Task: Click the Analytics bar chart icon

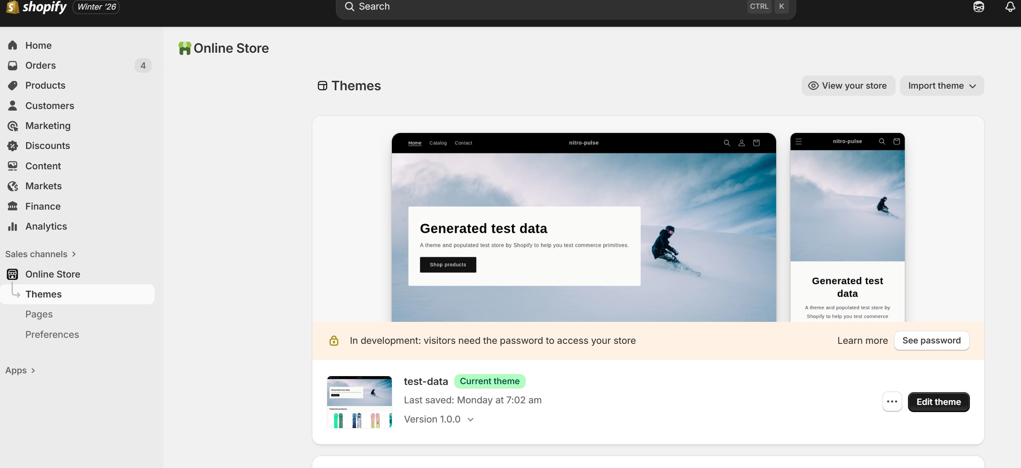Action: point(13,226)
